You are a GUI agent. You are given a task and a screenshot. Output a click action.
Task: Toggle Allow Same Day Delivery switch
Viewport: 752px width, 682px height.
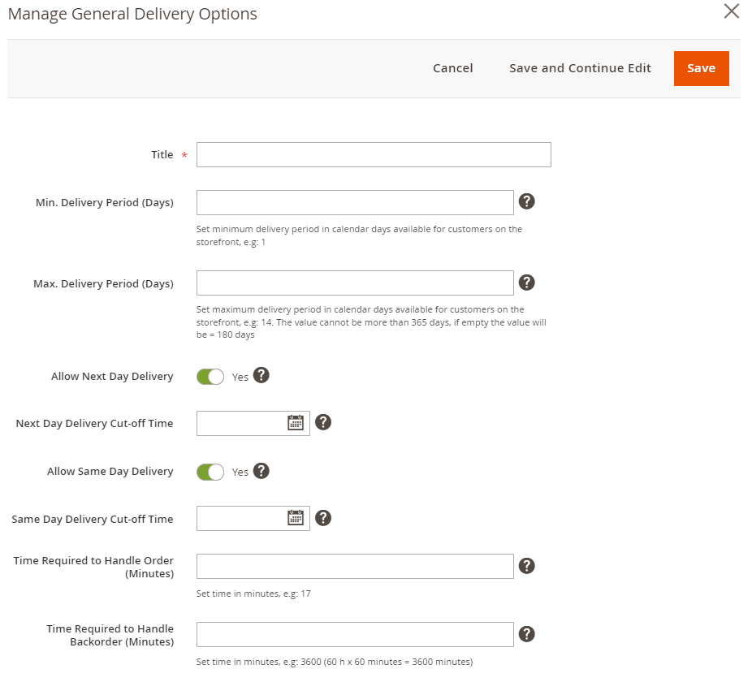[210, 472]
